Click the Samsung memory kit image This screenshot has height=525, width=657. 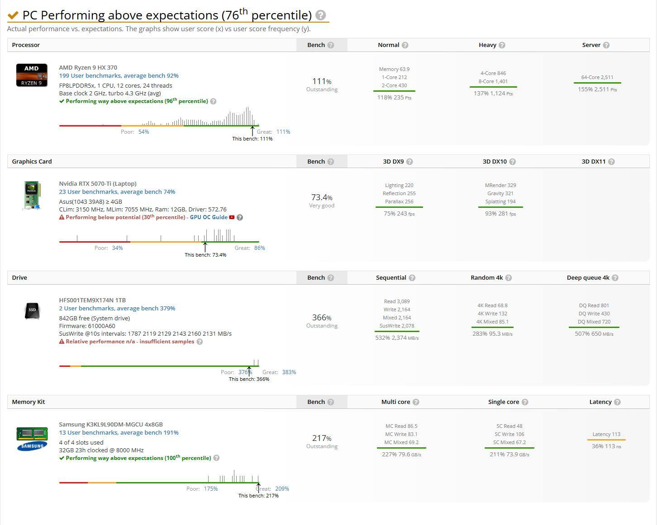coord(32,439)
